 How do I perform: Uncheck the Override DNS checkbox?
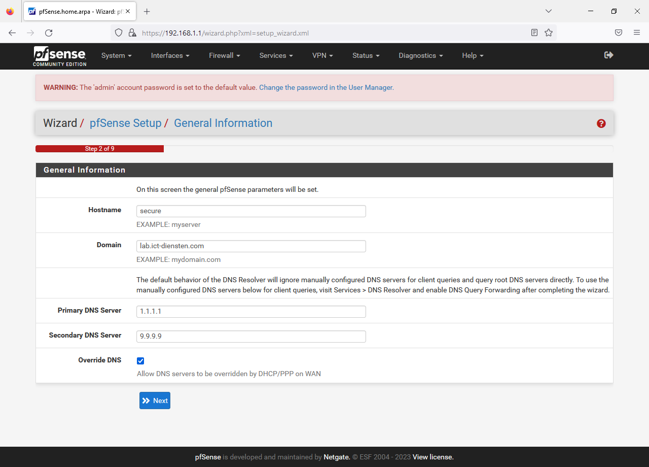click(140, 361)
